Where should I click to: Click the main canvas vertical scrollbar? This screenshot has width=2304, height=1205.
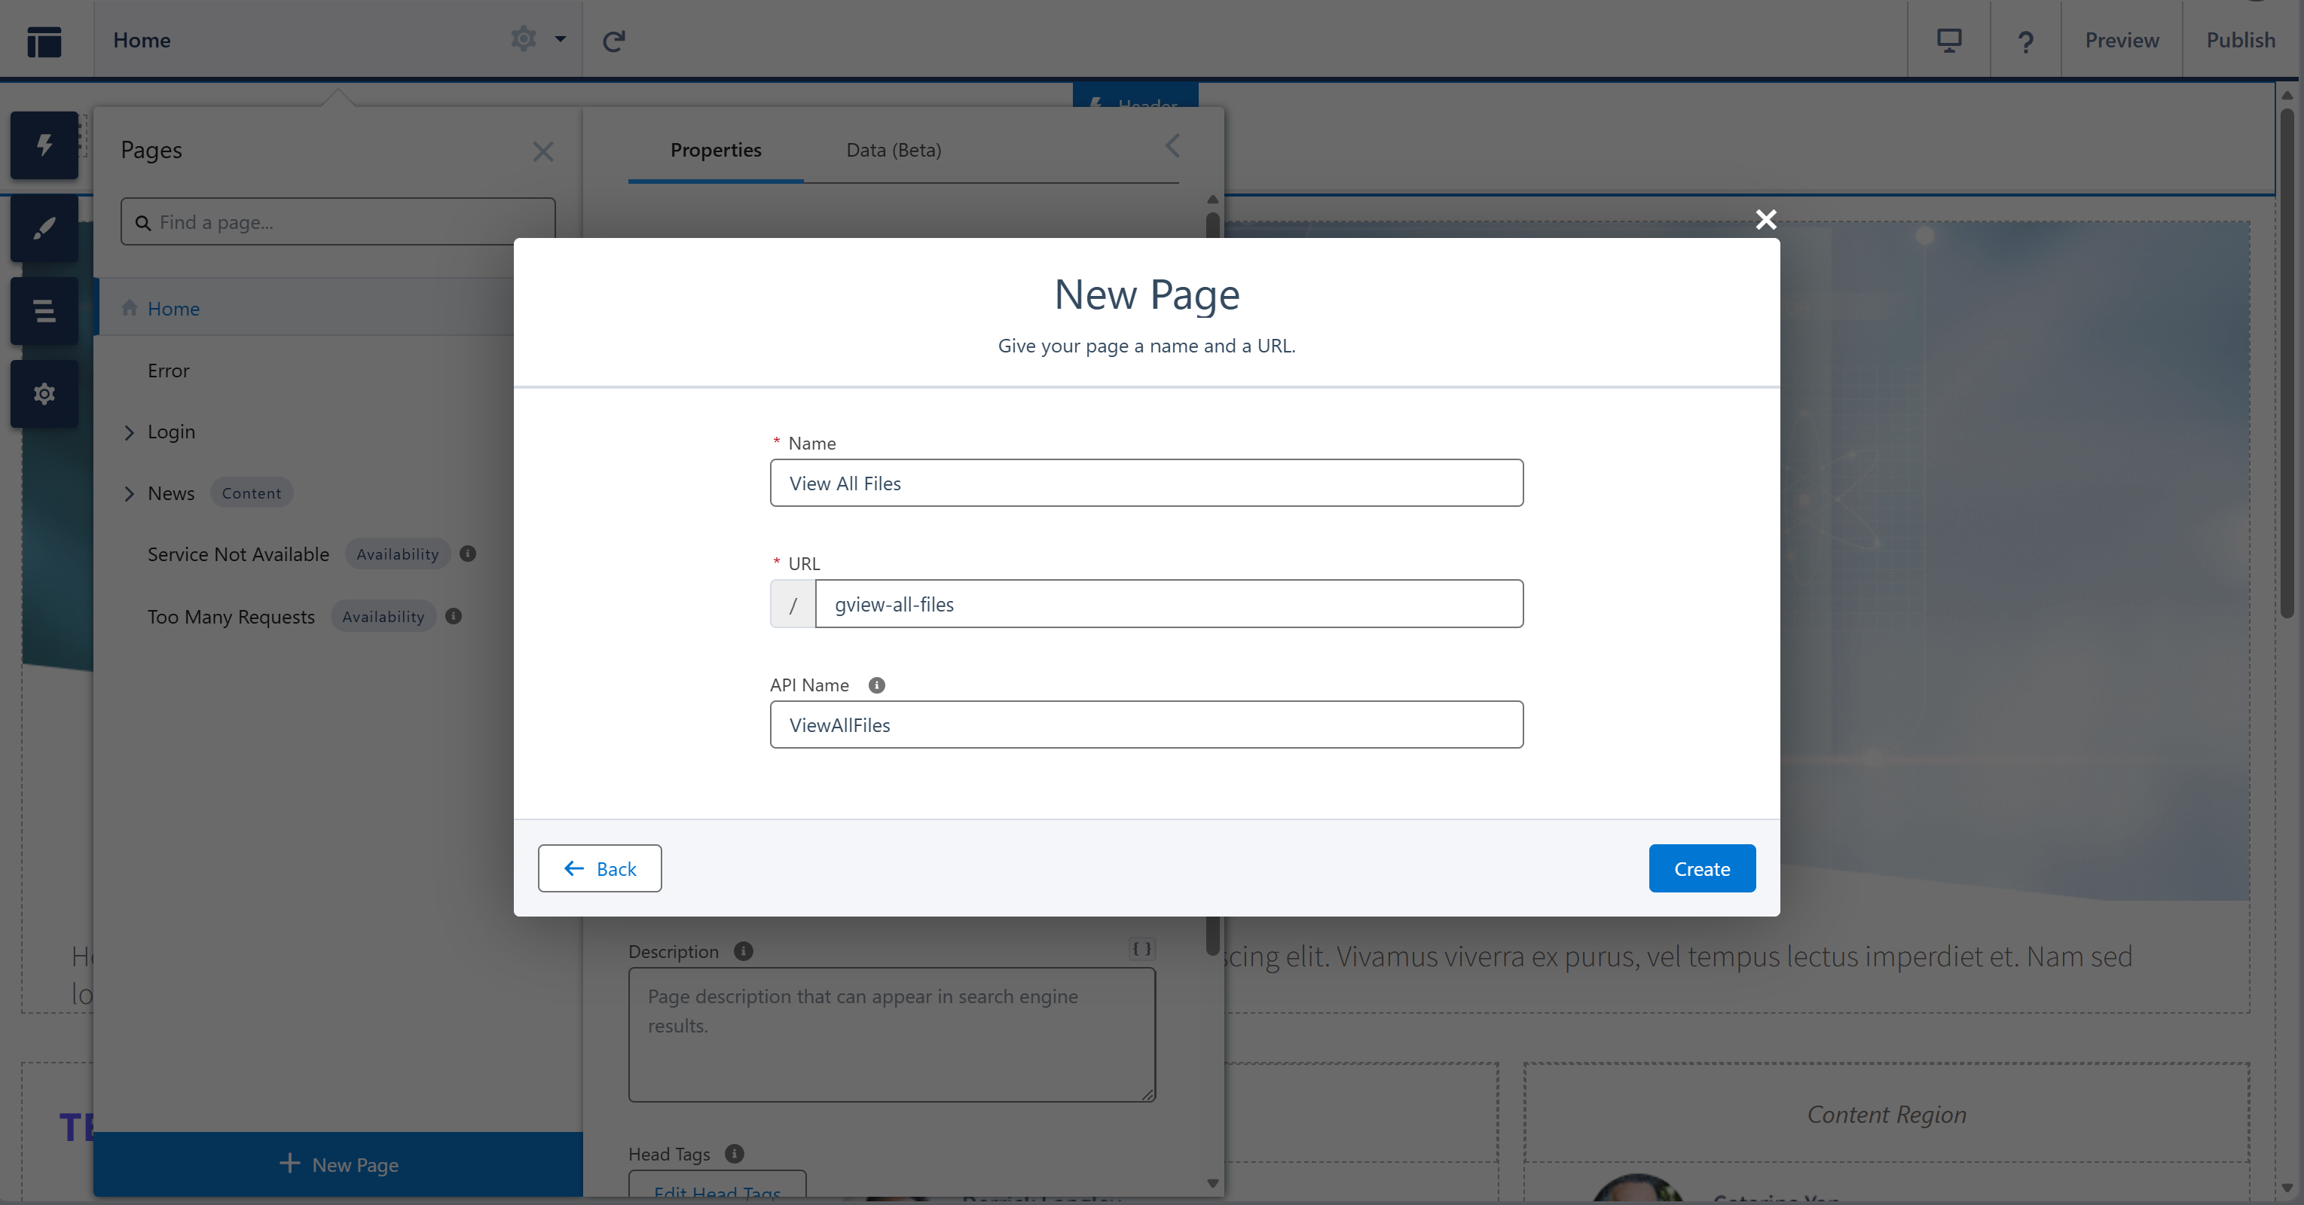coord(2286,365)
